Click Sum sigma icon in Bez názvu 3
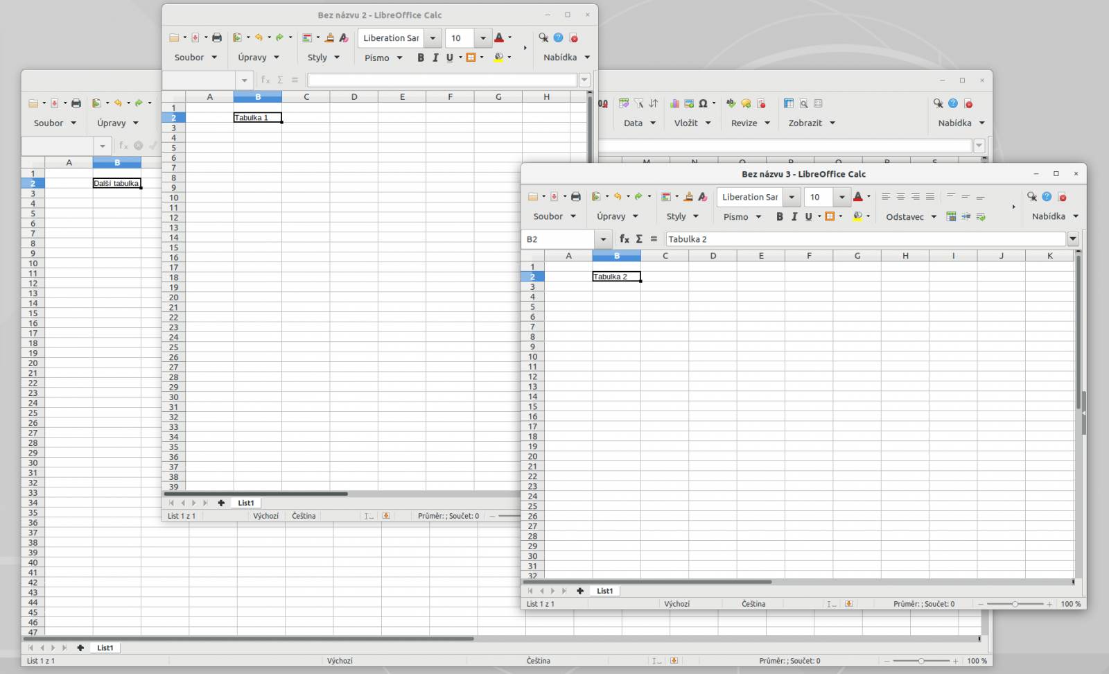Screen dimensions: 1109x674 pyautogui.click(x=639, y=239)
